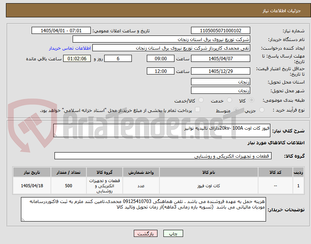Click the announcement date field 1405/04/01 - 07:01
Screen dimensions: 311x244
pyautogui.click(x=61, y=30)
